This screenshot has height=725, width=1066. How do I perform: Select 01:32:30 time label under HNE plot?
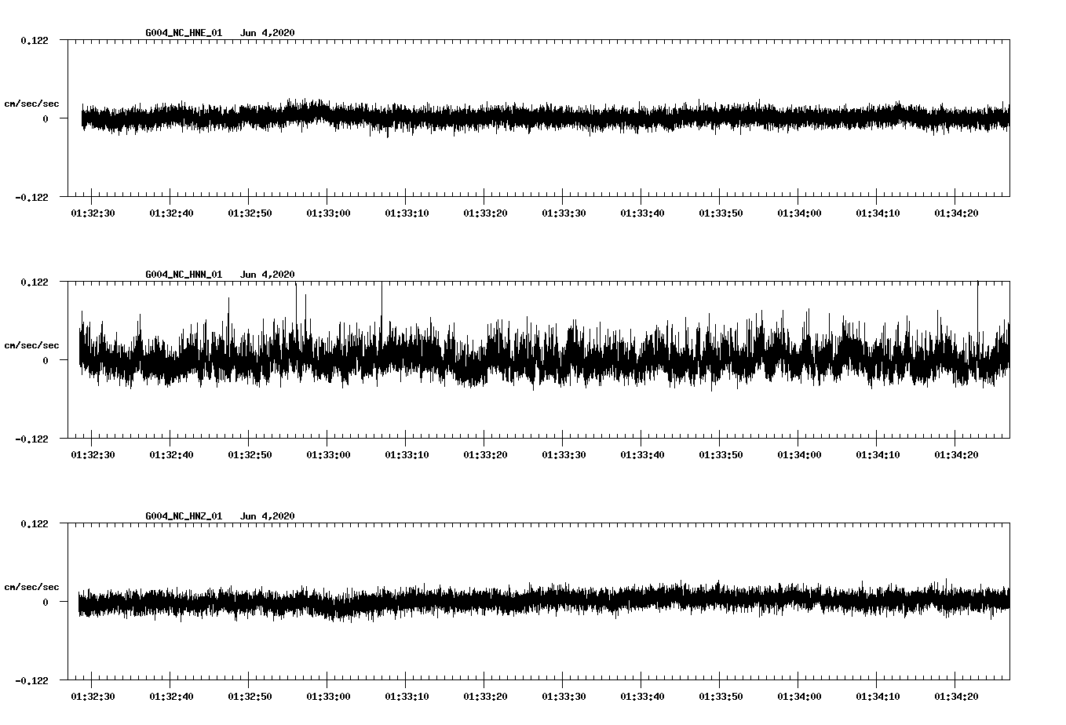(93, 213)
